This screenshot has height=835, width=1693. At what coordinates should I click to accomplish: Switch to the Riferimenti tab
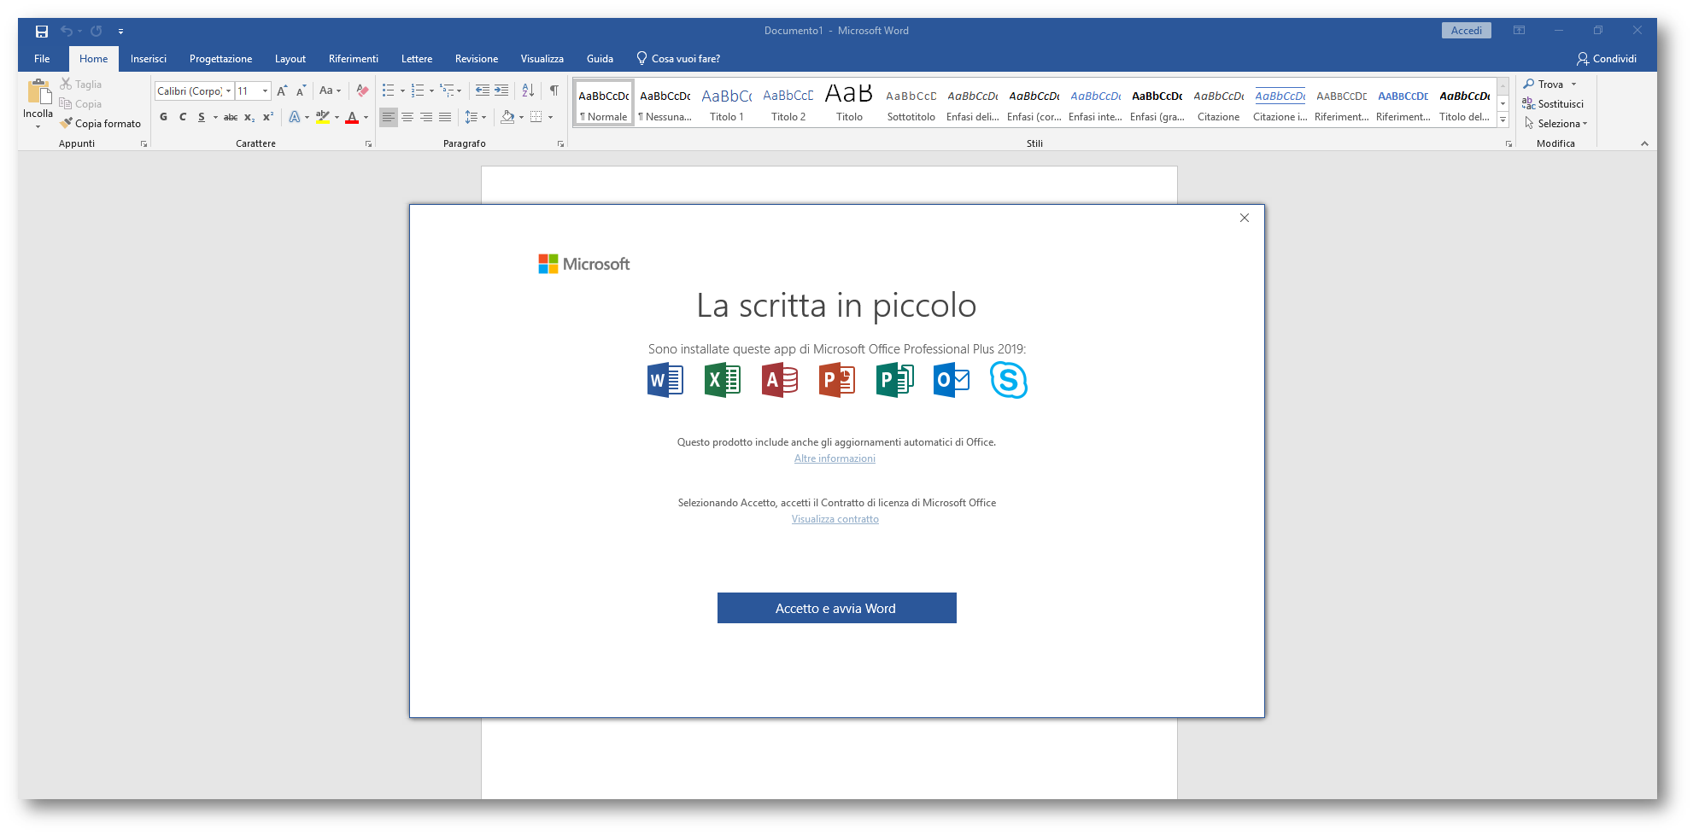[x=354, y=59]
